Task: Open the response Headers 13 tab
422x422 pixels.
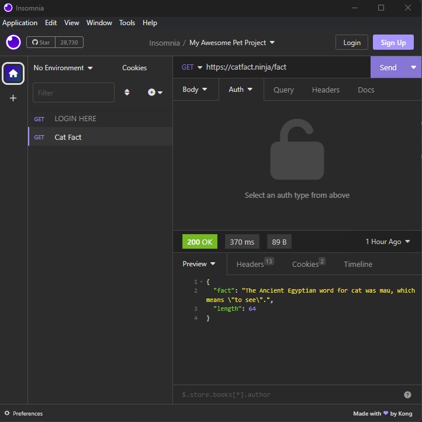Action: pyautogui.click(x=255, y=264)
